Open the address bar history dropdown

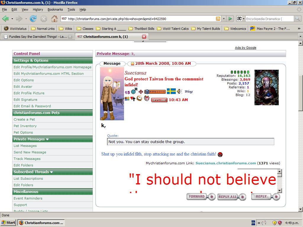click(x=224, y=19)
